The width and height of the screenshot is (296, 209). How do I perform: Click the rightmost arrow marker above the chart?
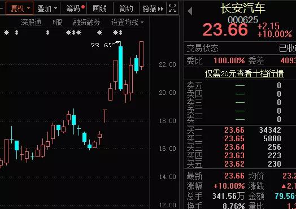tap(120, 33)
